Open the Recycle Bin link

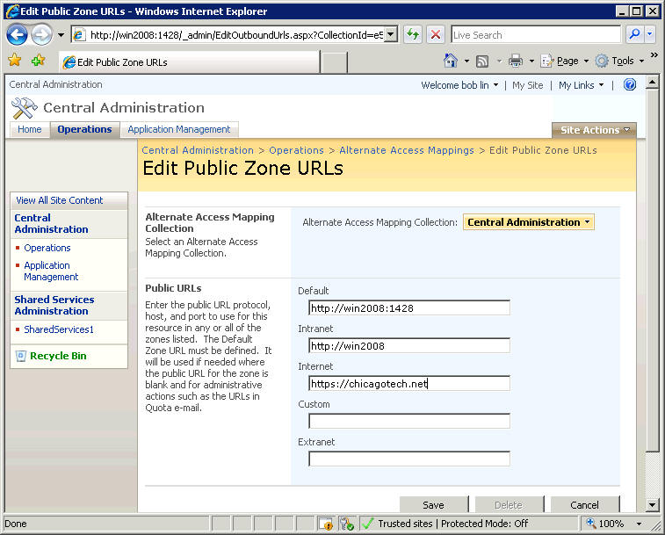(58, 356)
